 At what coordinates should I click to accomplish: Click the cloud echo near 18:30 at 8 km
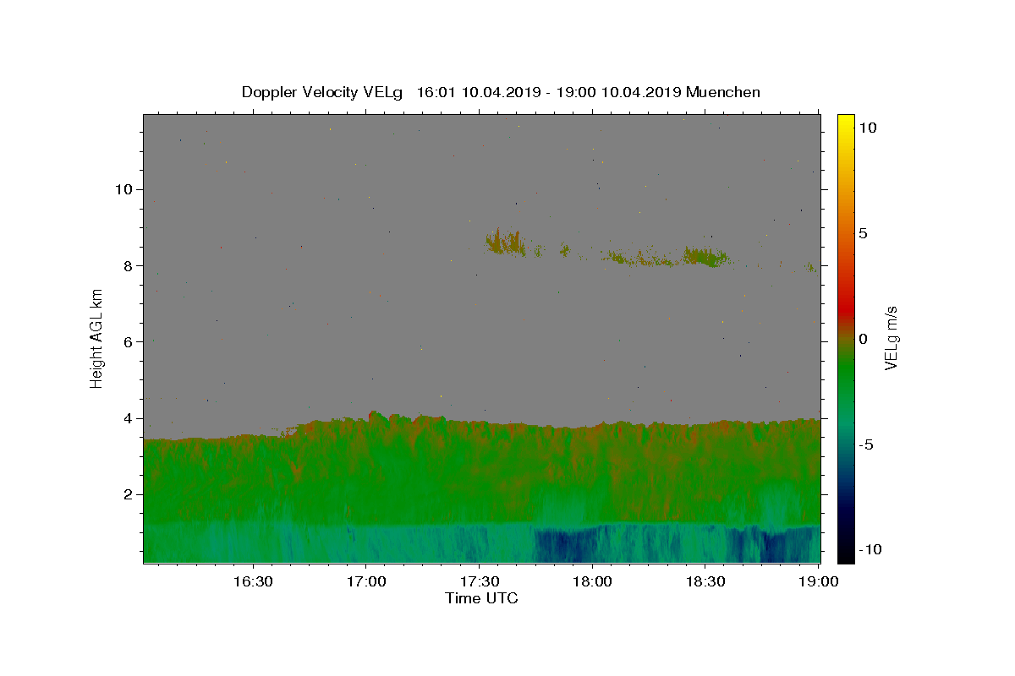coord(705,256)
